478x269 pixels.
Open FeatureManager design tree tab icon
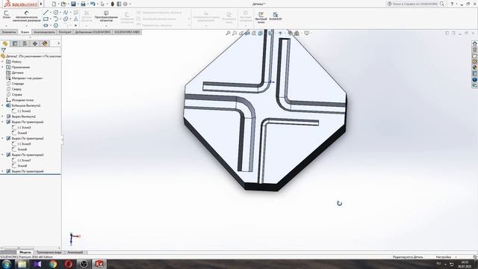5,43
